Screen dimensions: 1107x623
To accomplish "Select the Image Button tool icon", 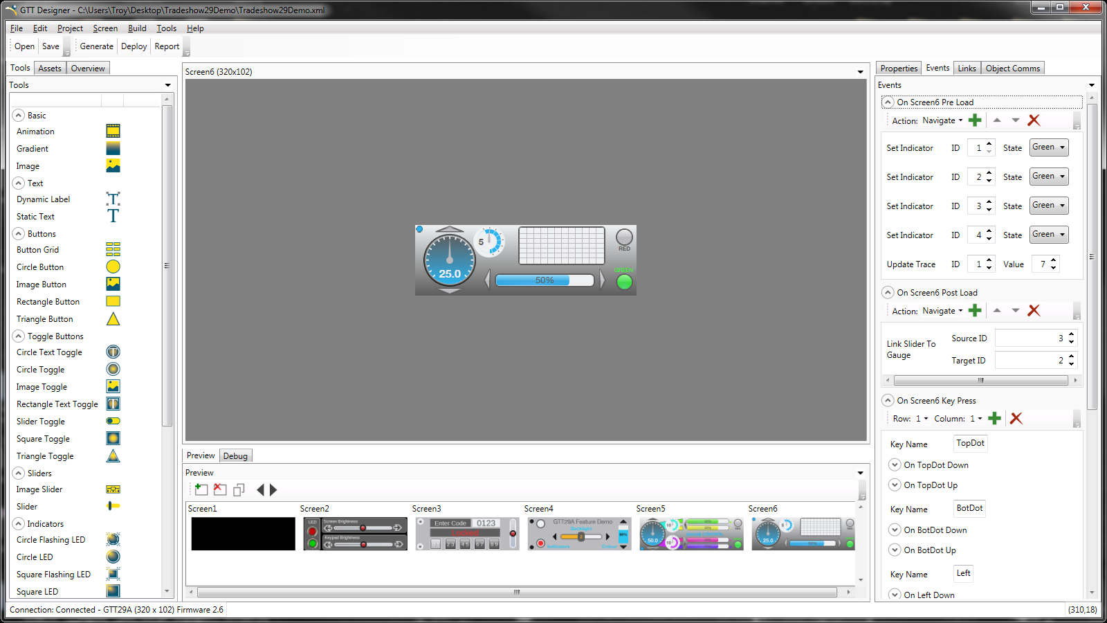I will [113, 284].
